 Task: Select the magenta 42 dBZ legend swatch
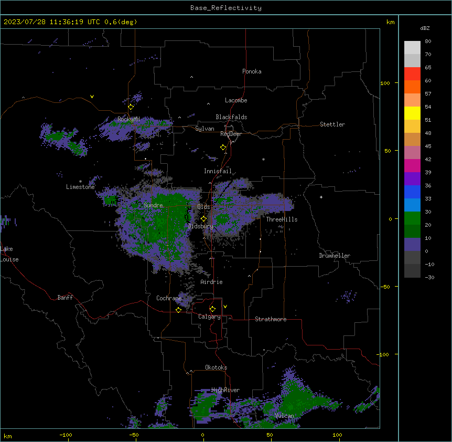click(x=412, y=165)
